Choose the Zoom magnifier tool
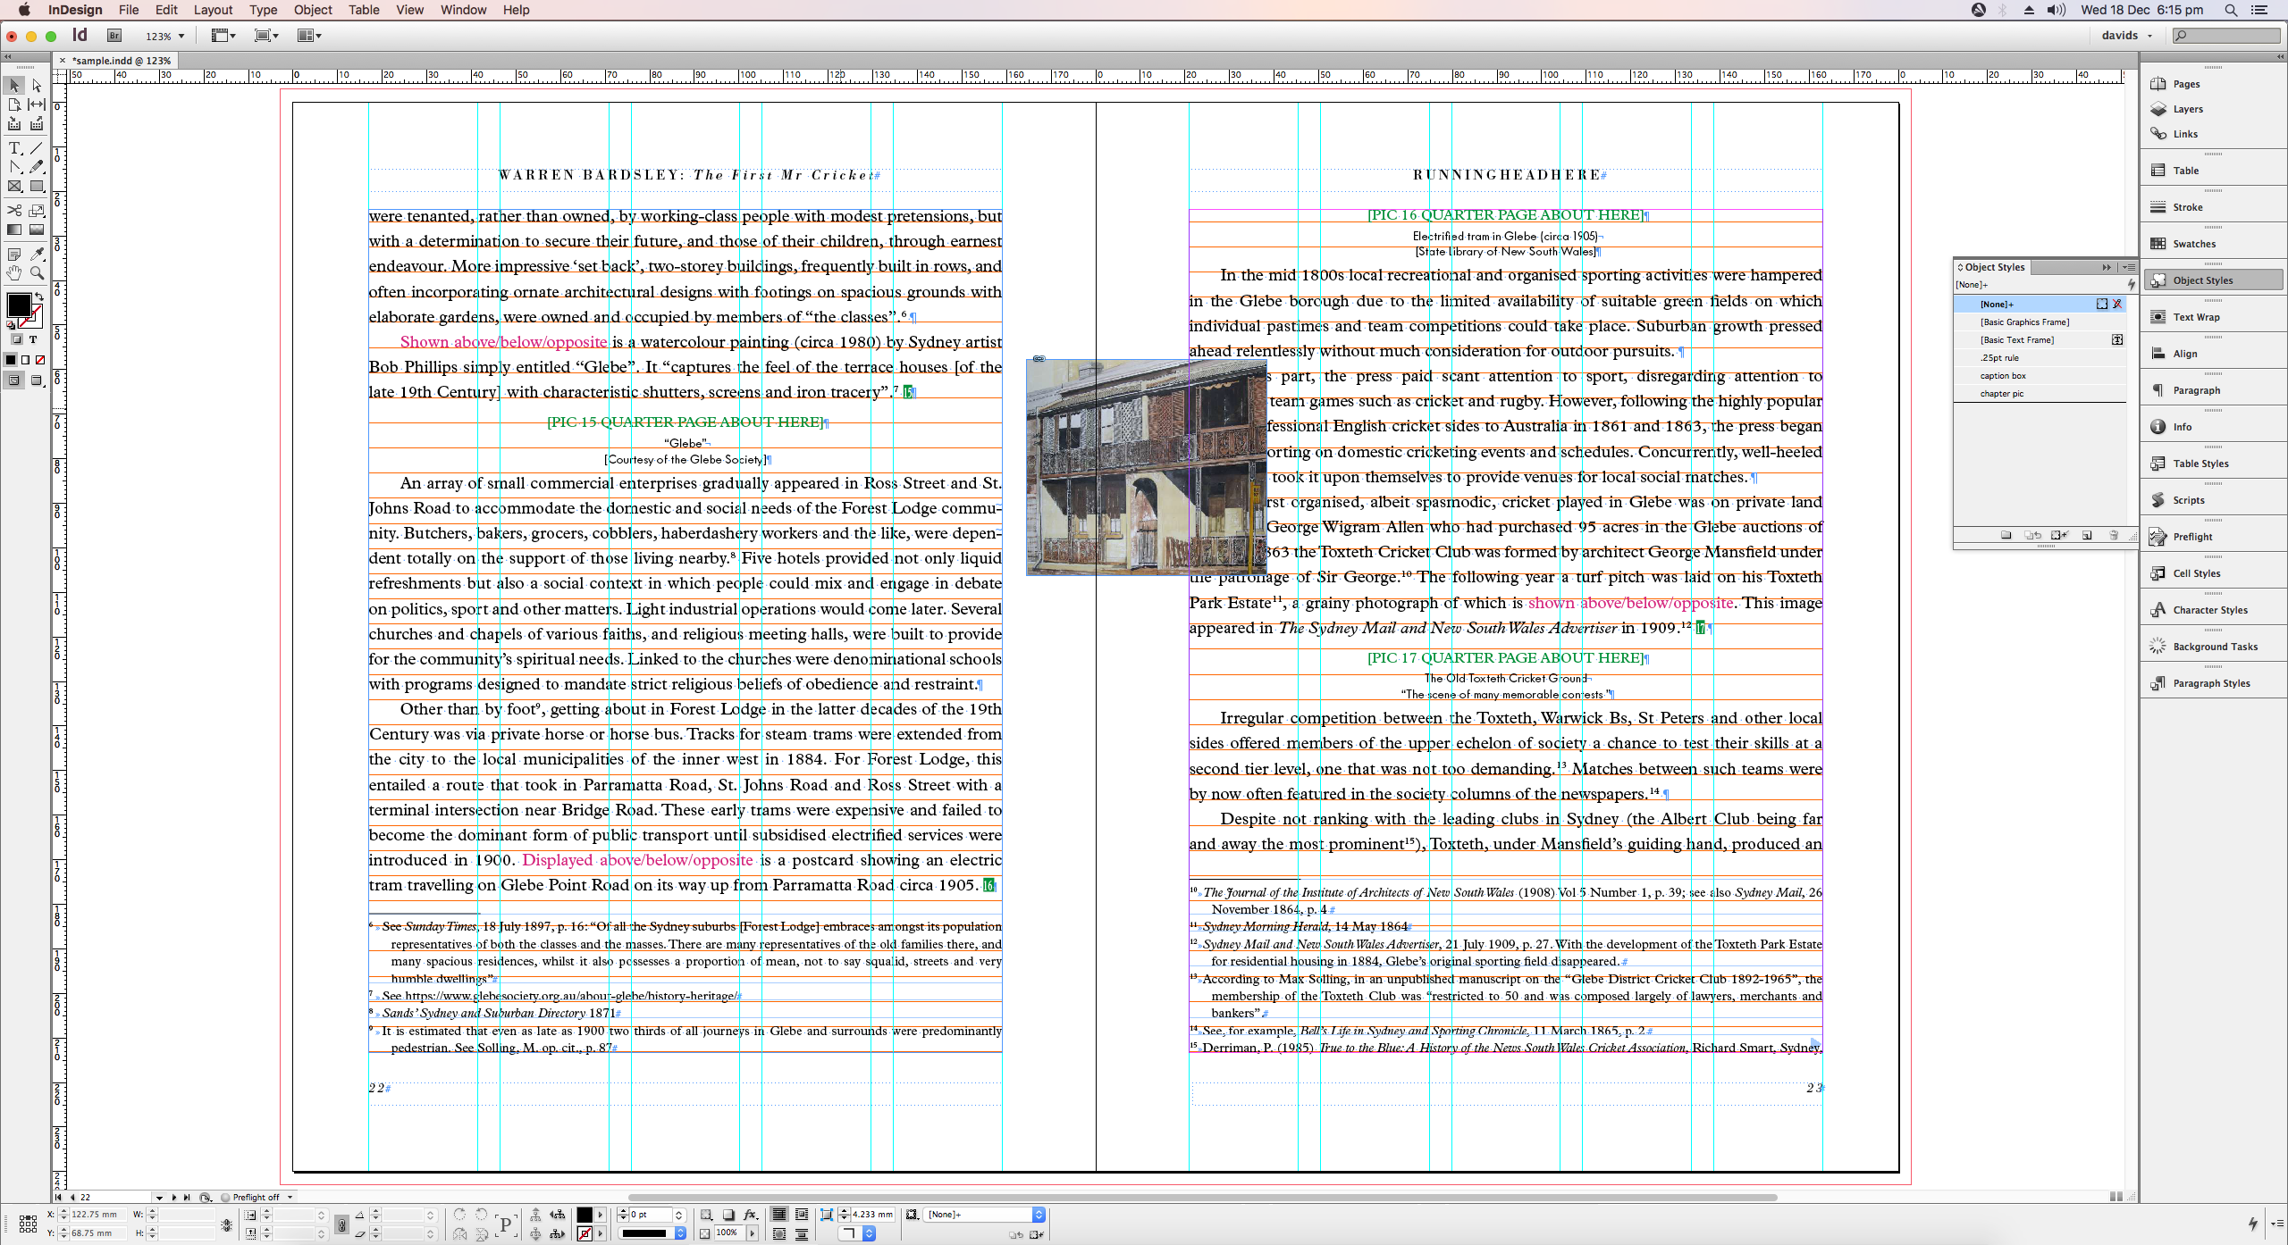This screenshot has width=2288, height=1245. (x=37, y=273)
